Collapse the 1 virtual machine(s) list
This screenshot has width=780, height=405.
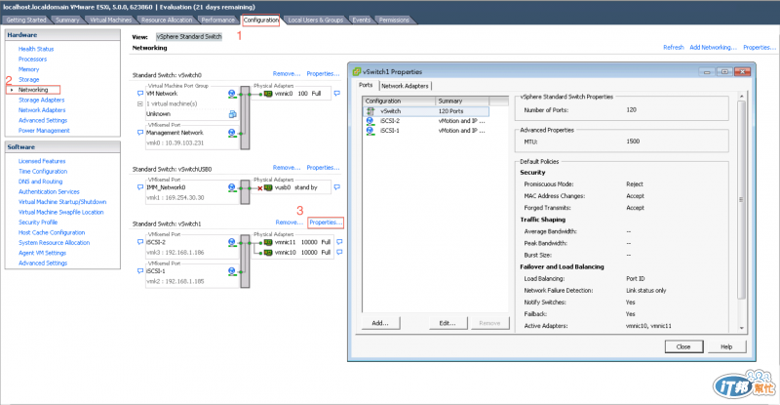140,103
